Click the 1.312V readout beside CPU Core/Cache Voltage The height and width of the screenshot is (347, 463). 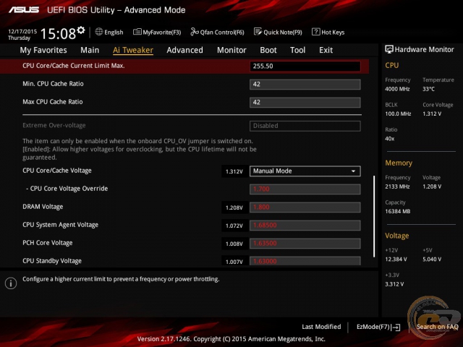click(x=234, y=171)
